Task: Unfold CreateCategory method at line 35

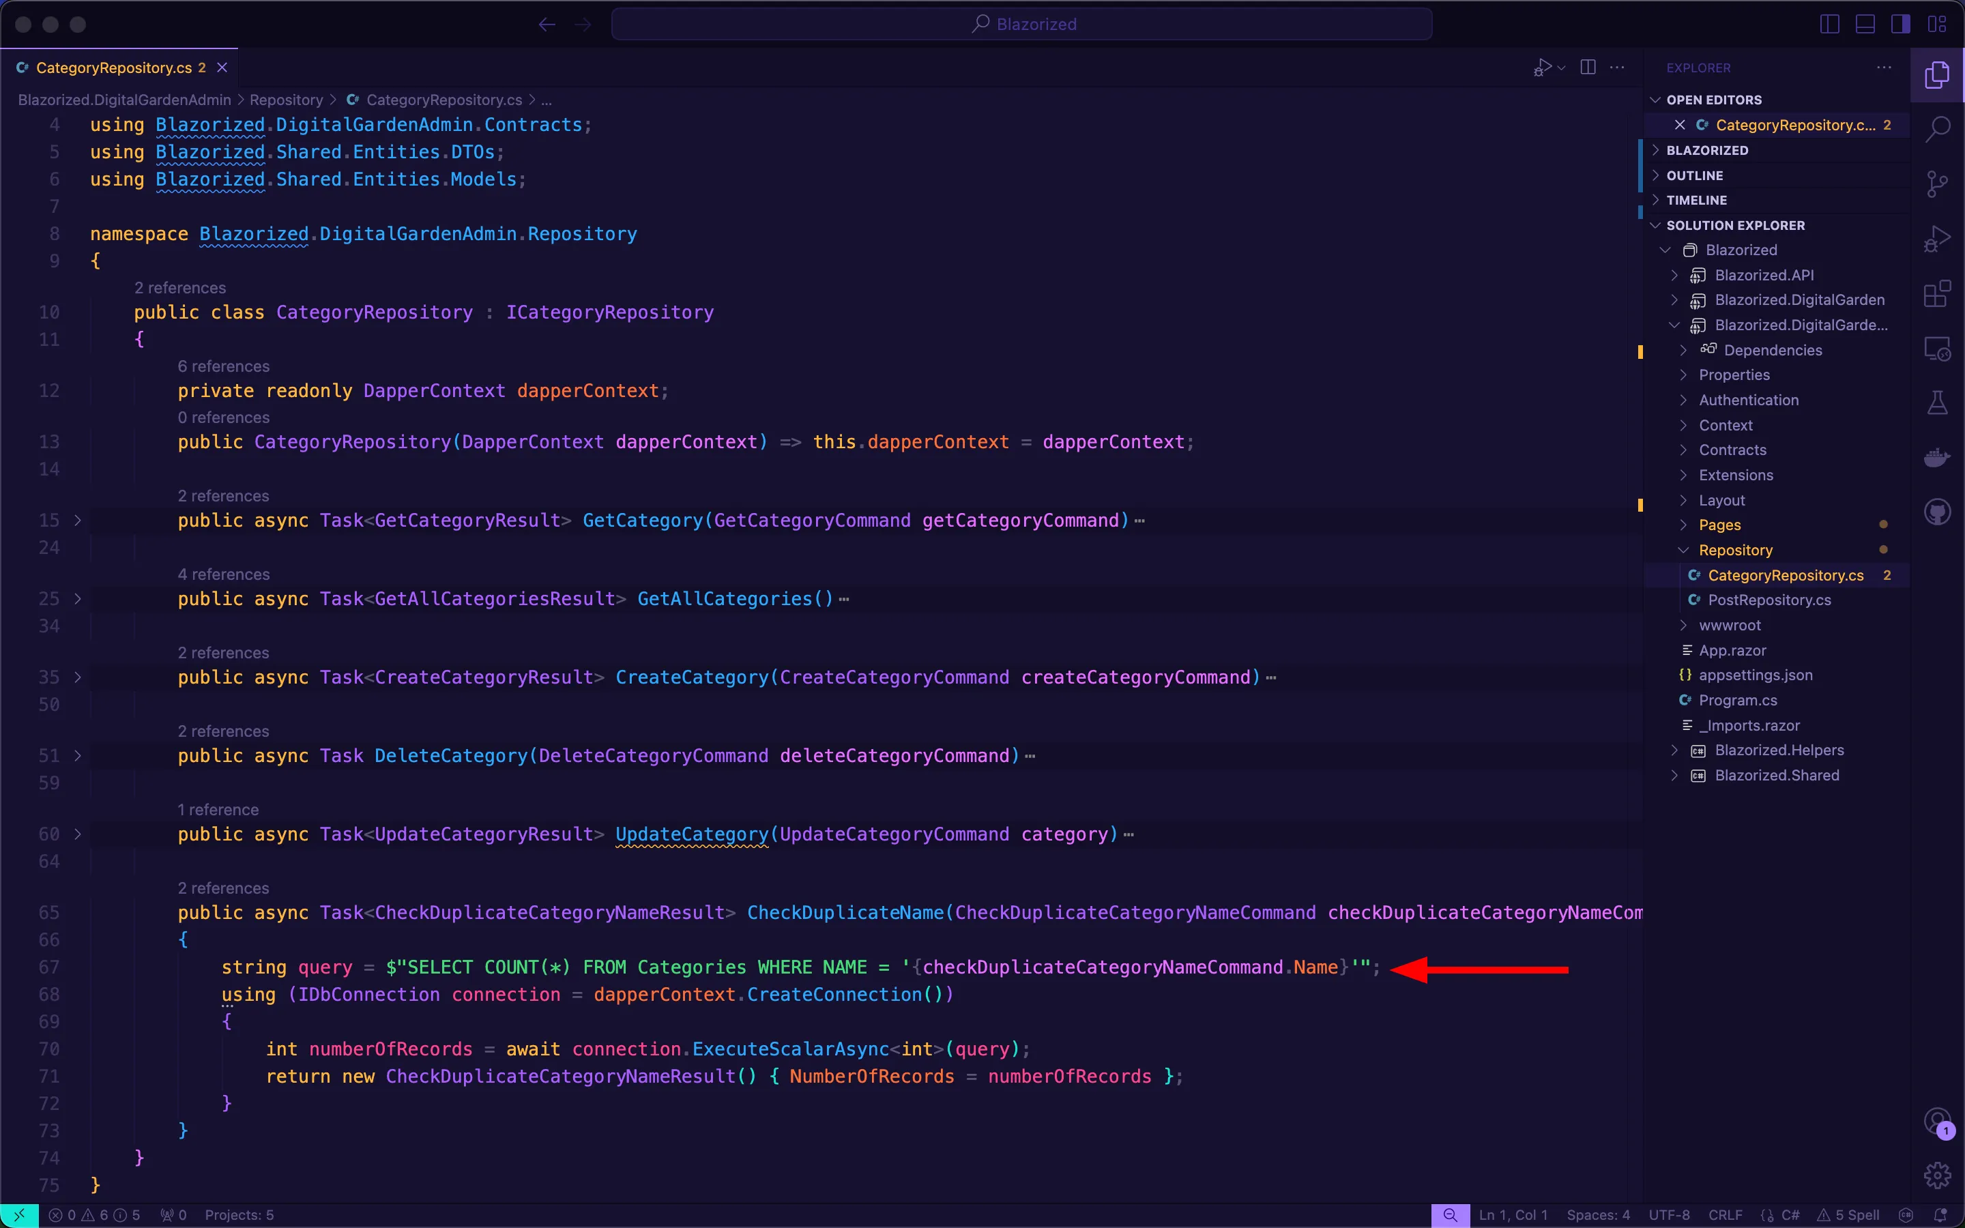Action: [78, 677]
